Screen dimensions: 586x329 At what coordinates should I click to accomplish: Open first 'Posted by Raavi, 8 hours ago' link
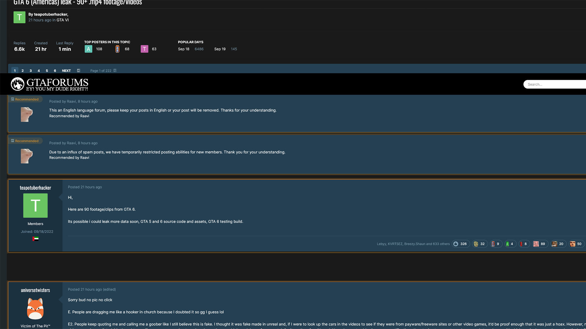(73, 101)
